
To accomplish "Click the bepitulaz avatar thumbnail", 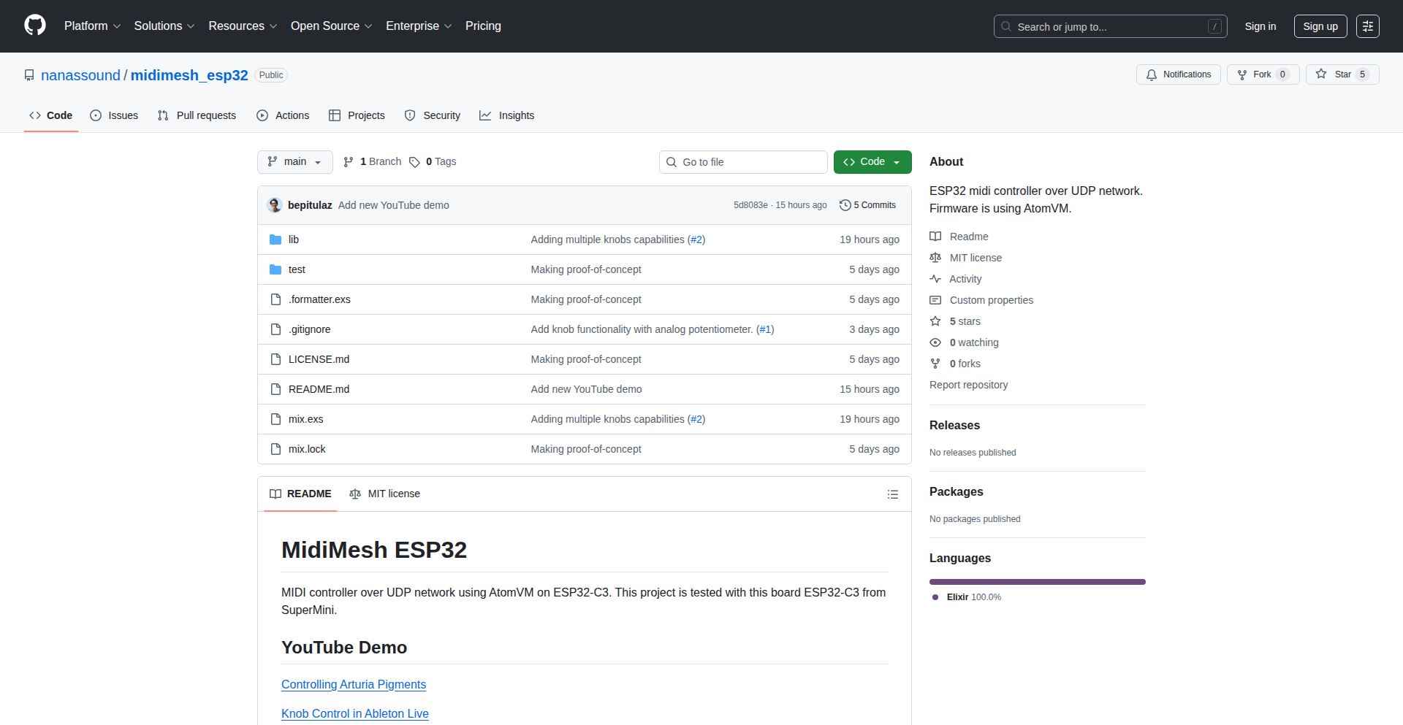I will [x=275, y=205].
